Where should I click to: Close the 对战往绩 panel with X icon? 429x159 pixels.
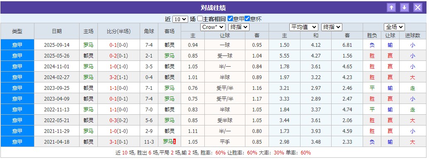(x=417, y=7)
